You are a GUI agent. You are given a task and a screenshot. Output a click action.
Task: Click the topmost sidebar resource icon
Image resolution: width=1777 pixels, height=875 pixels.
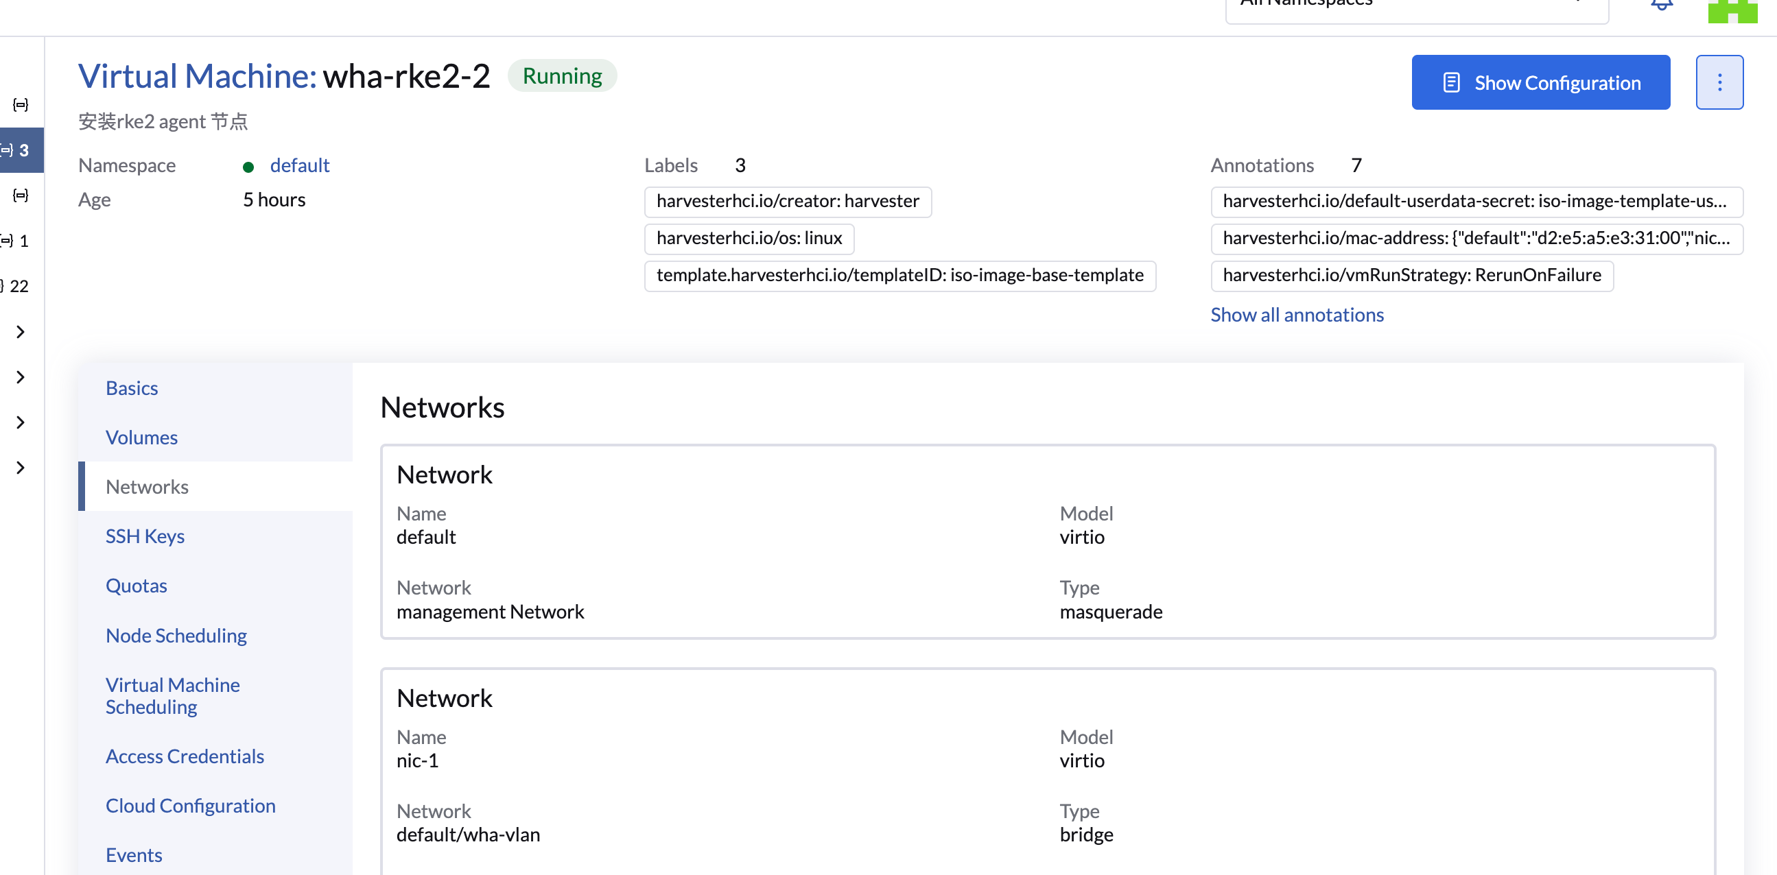pyautogui.click(x=21, y=104)
